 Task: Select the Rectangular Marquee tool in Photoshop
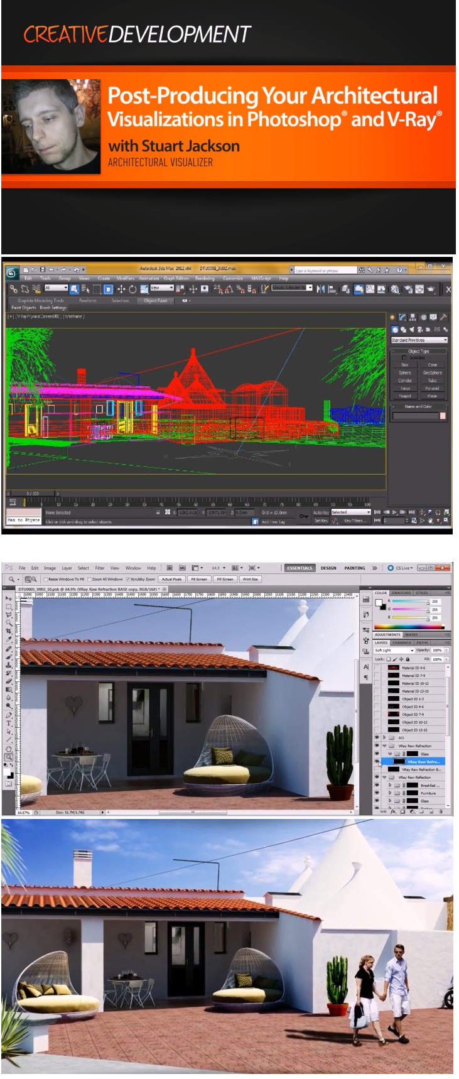[x=8, y=607]
